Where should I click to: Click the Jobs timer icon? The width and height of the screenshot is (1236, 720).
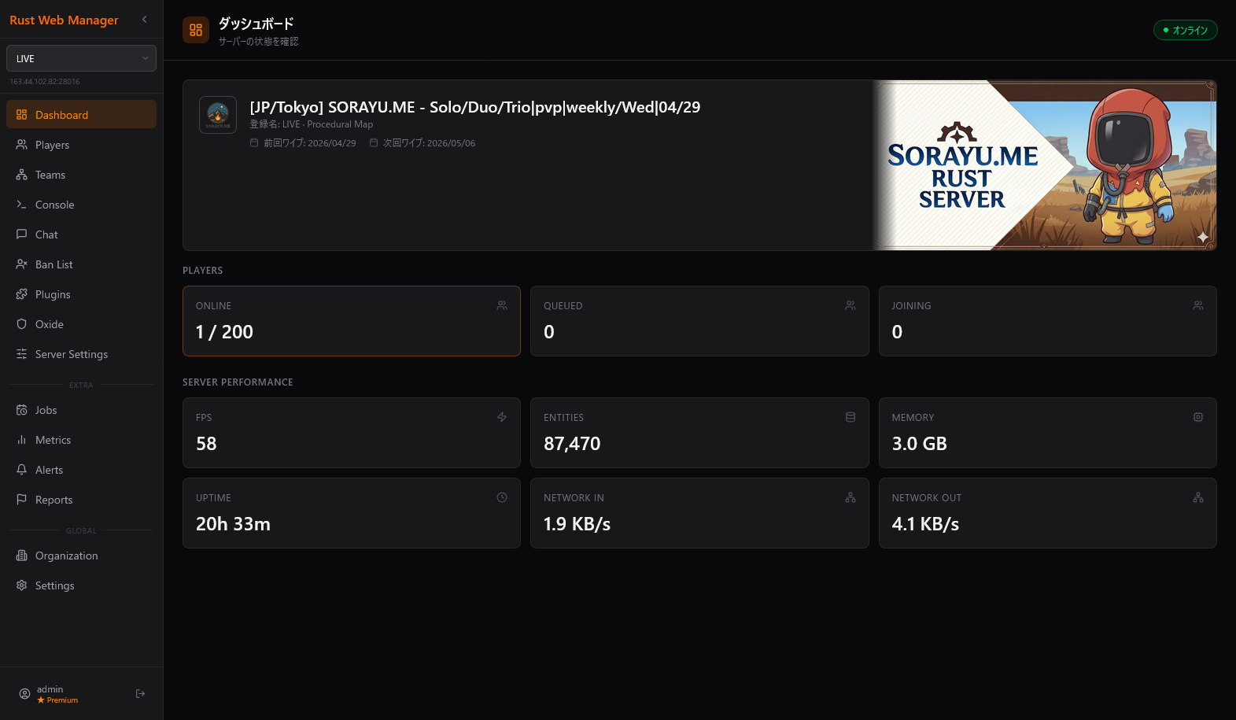[21, 410]
